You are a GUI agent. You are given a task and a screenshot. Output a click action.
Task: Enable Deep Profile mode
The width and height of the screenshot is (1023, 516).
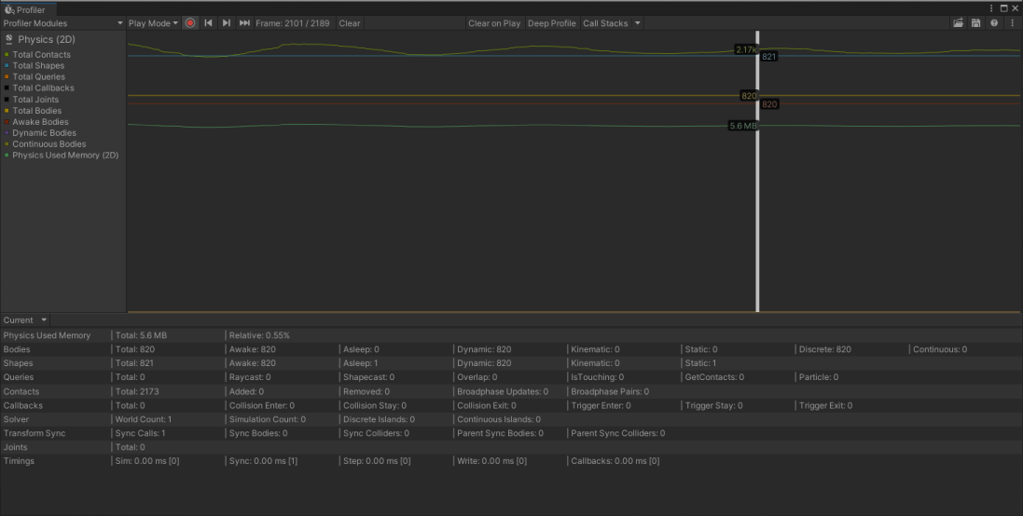click(x=552, y=23)
